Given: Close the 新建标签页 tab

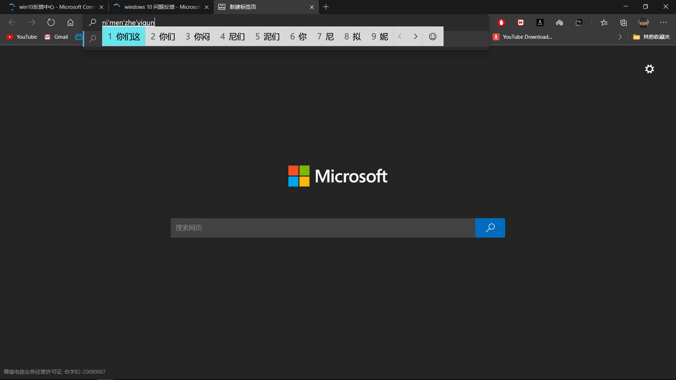Looking at the screenshot, I should coord(312,7).
